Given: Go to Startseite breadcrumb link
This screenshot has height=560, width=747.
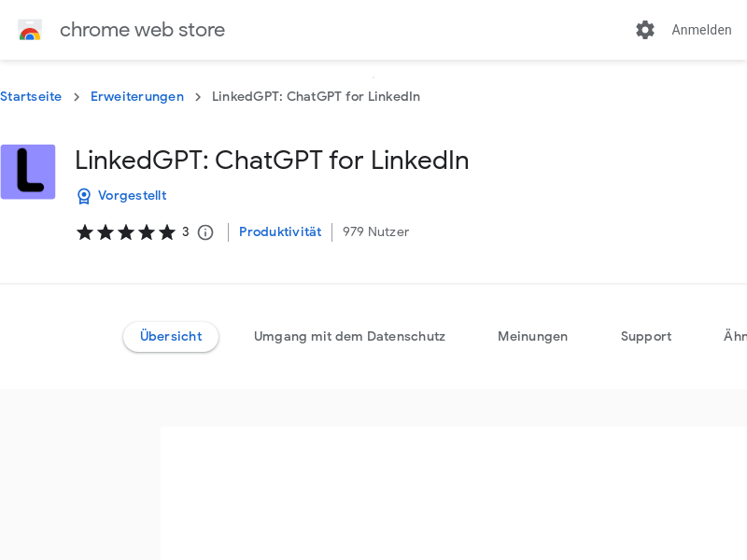Looking at the screenshot, I should pos(31,96).
